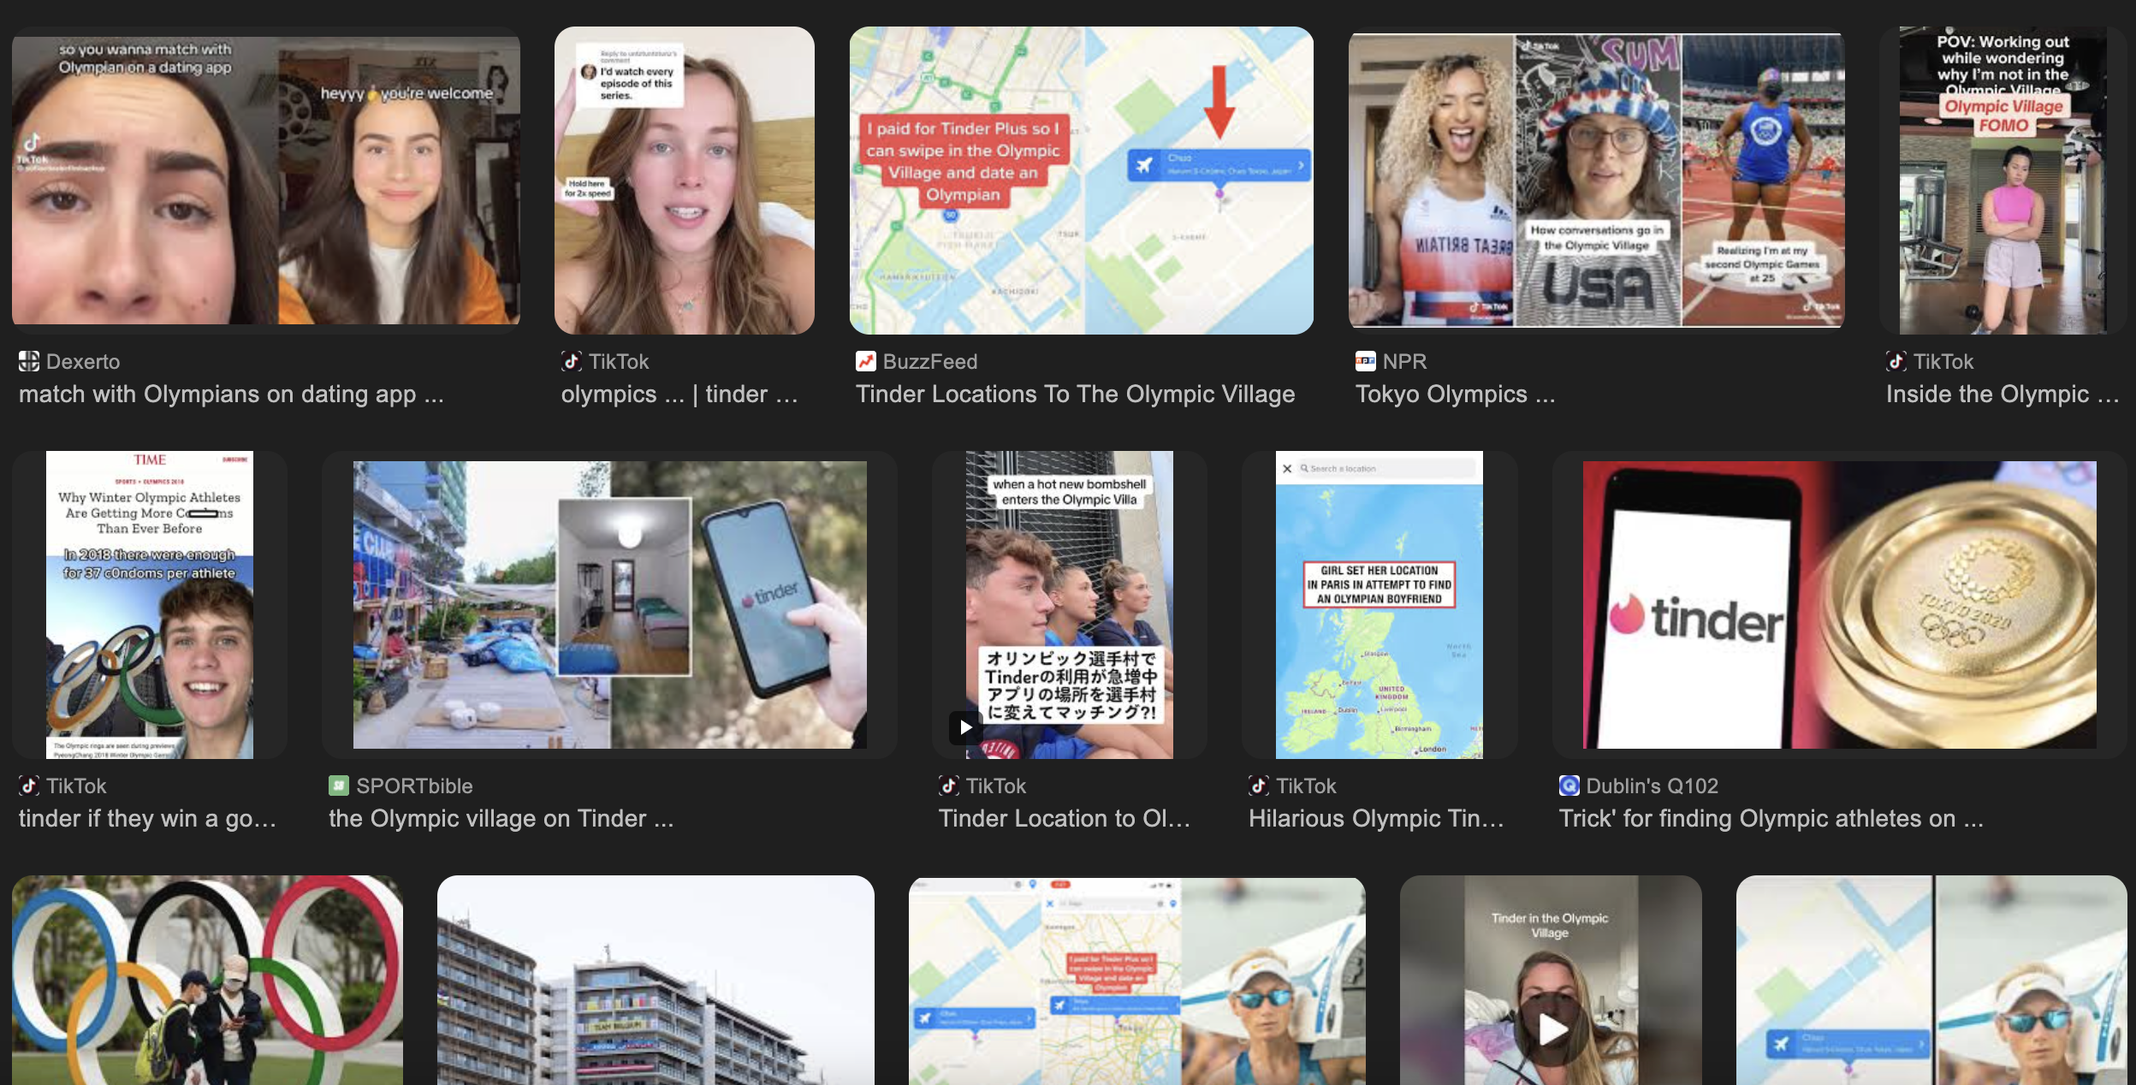Click TikTok favicon beside 'tinder if they win' result
Image resolution: width=2136 pixels, height=1085 pixels.
click(29, 786)
